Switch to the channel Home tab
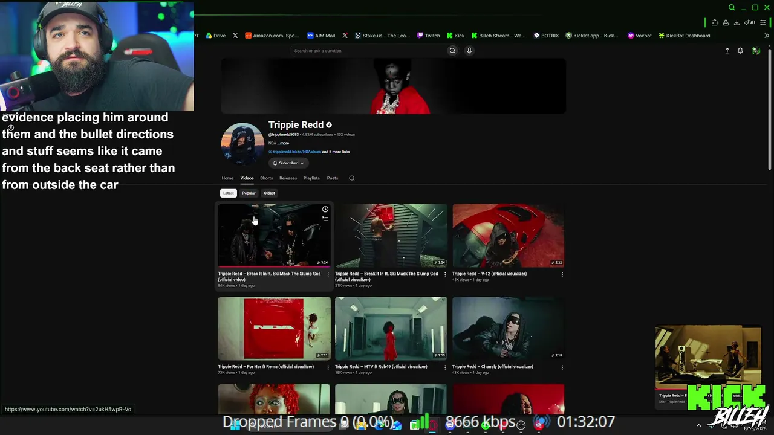The image size is (774, 435). [x=227, y=178]
